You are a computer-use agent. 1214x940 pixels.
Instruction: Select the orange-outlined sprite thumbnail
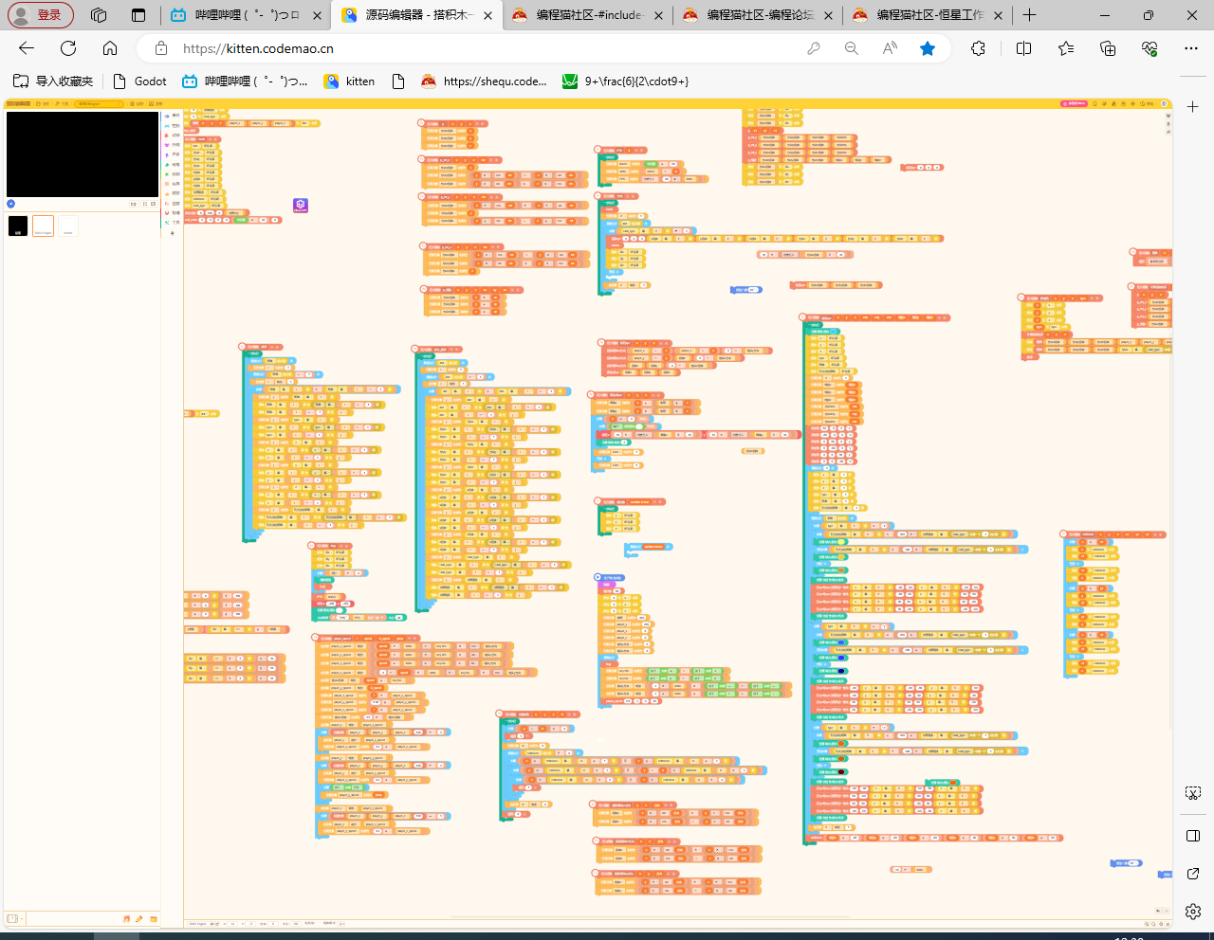point(43,226)
